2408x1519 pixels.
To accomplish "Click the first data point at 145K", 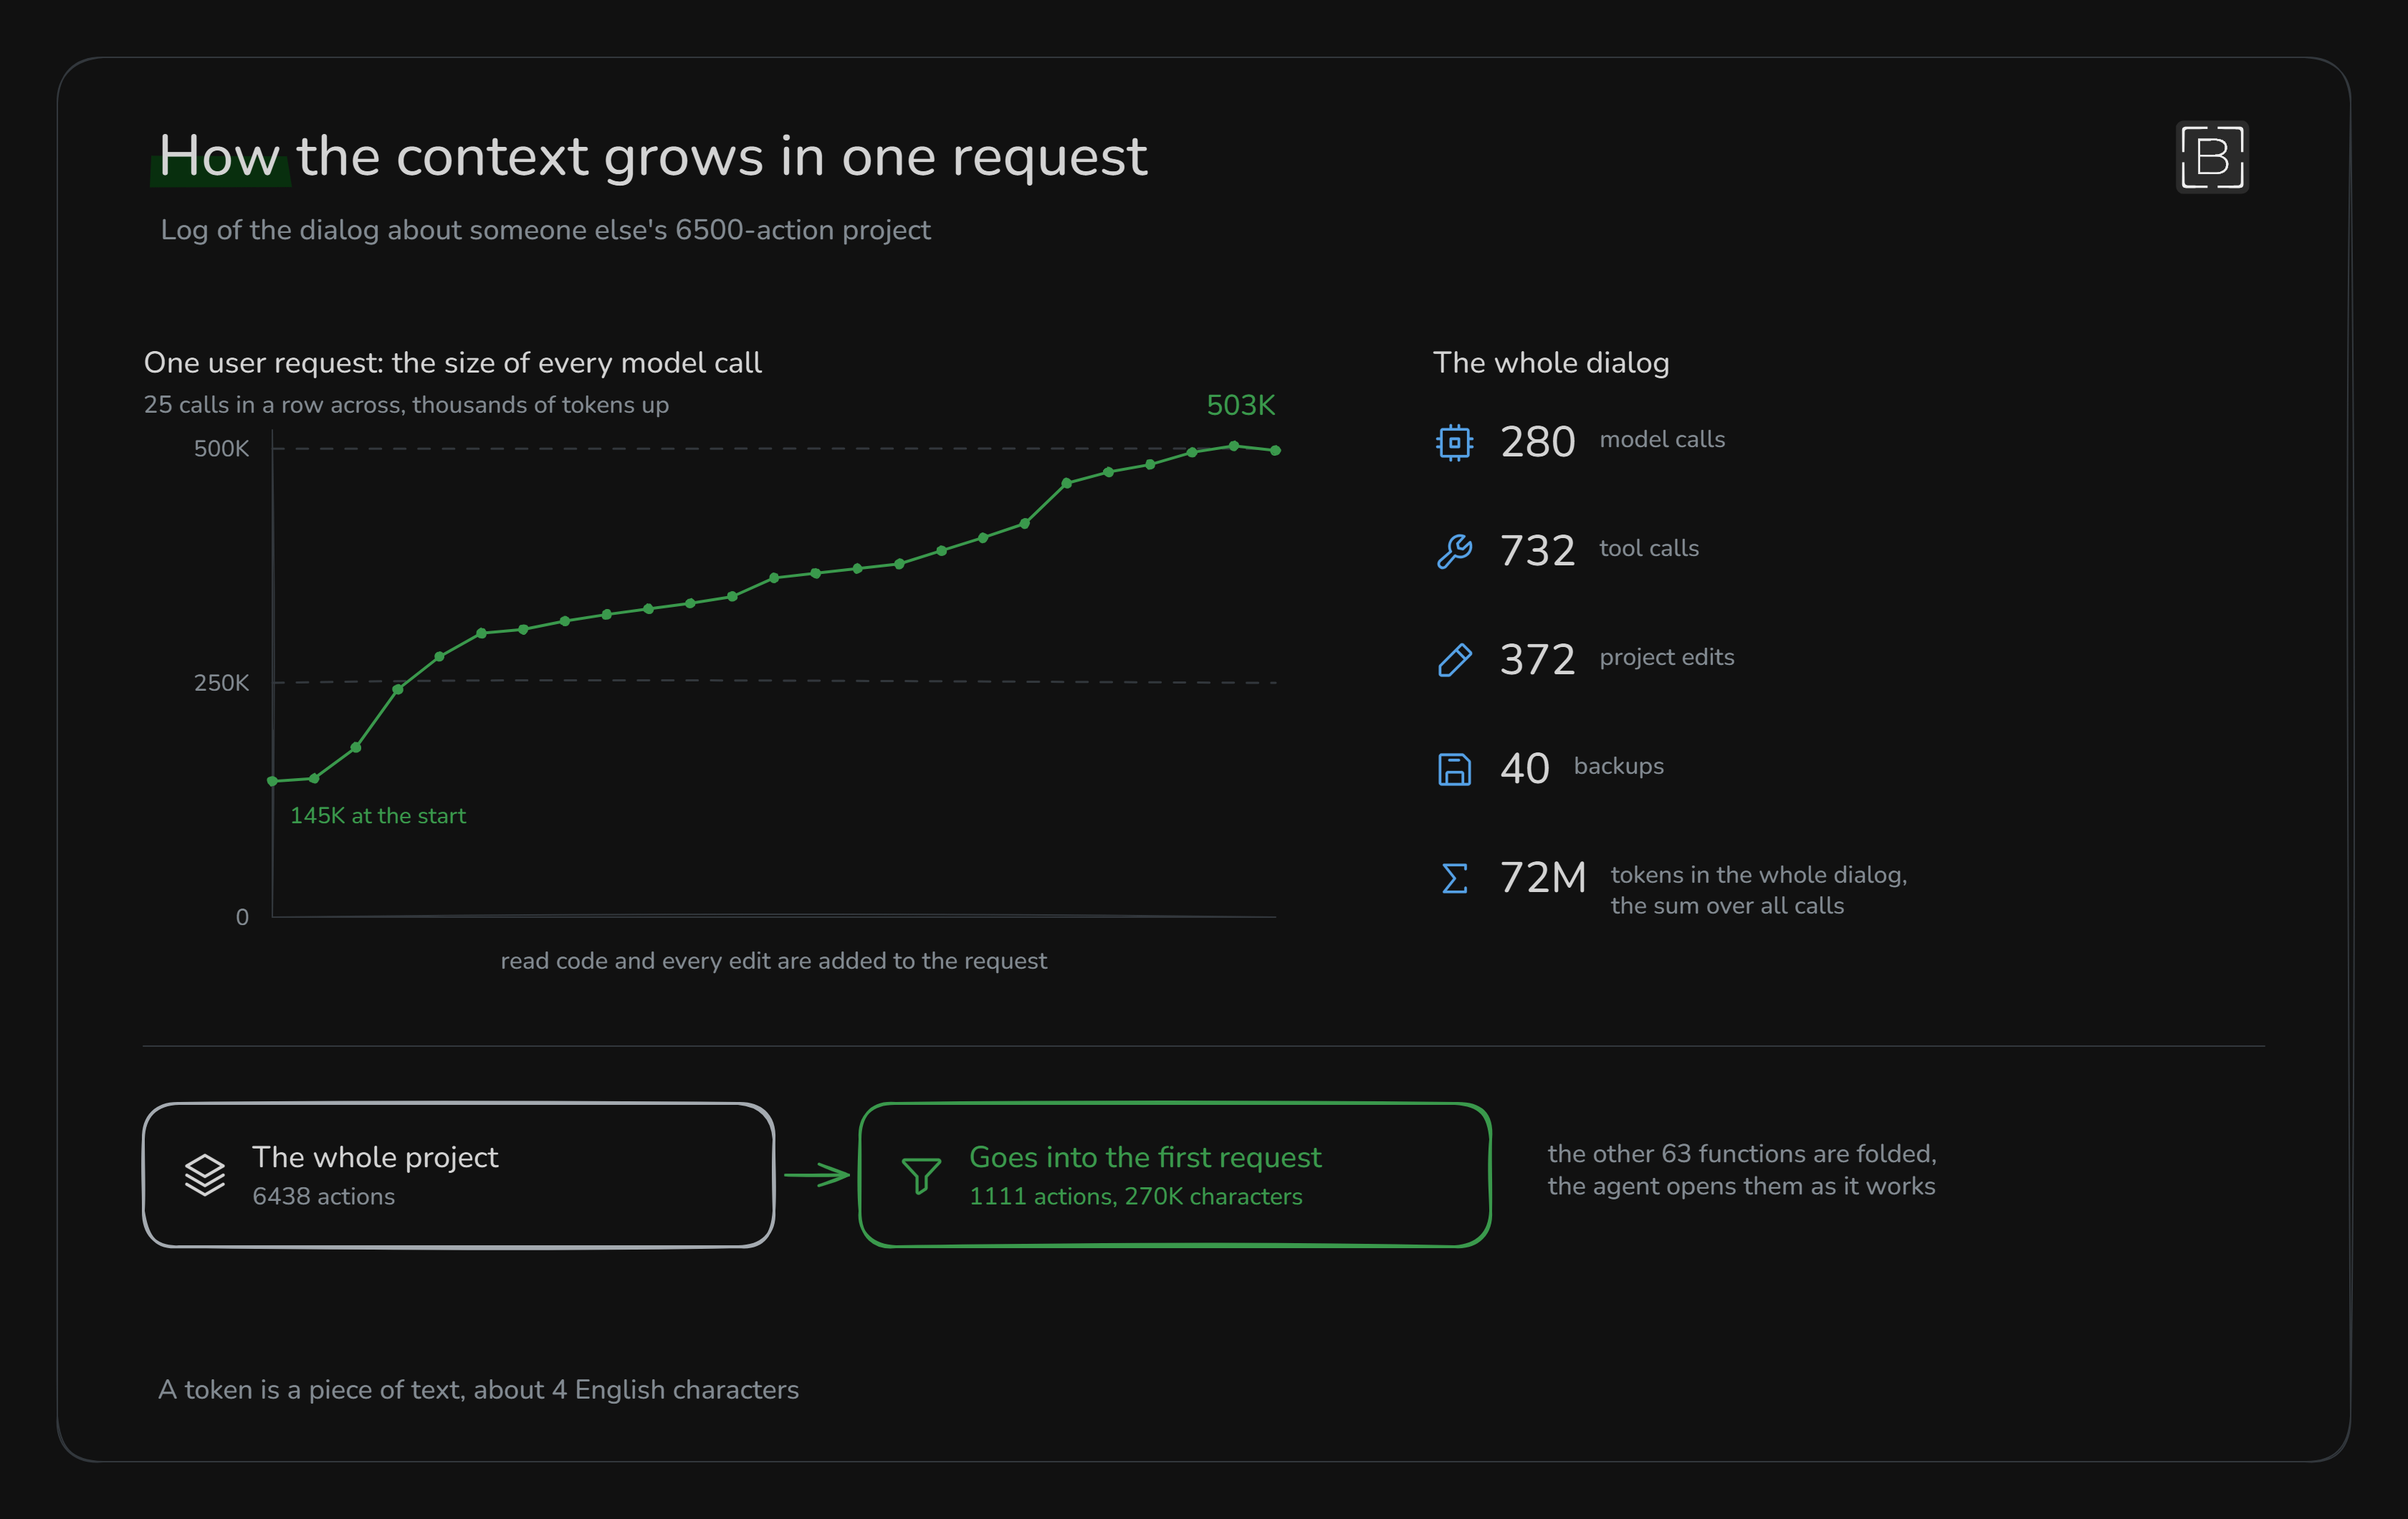I will click(x=272, y=781).
